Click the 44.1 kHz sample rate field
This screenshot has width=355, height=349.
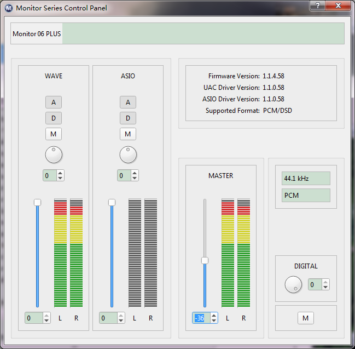[x=306, y=179]
